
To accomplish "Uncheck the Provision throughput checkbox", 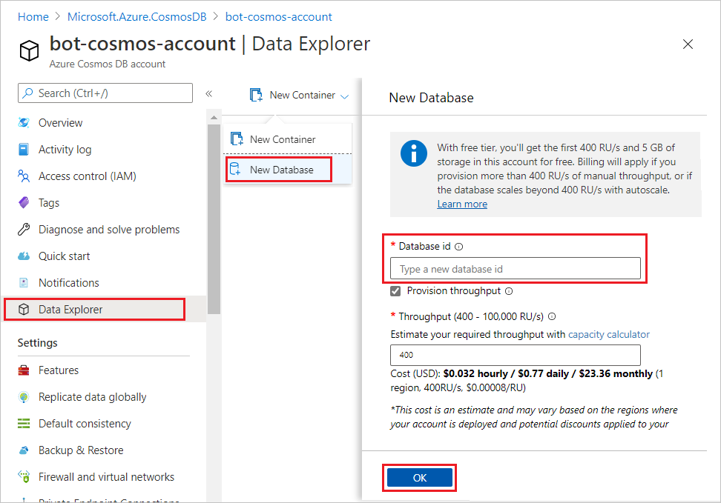I will click(x=396, y=291).
